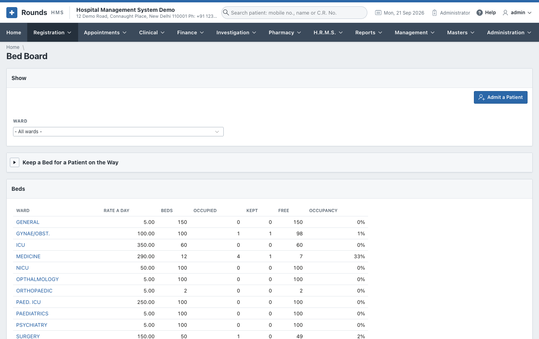
Task: Open the ORTHOPAEDIC ward link
Action: [x=34, y=291]
